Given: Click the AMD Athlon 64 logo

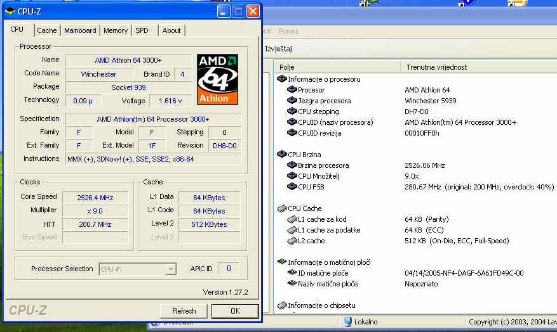Looking at the screenshot, I should pyautogui.click(x=217, y=79).
